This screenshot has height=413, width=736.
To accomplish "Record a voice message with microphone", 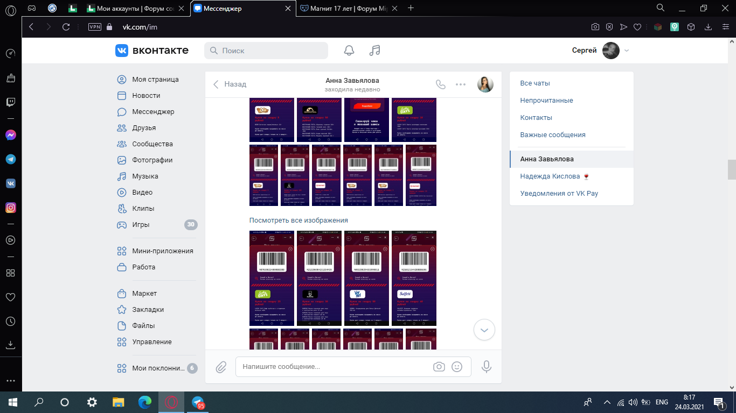I will pyautogui.click(x=487, y=367).
